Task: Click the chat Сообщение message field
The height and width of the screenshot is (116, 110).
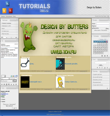Action: (x=7, y=81)
